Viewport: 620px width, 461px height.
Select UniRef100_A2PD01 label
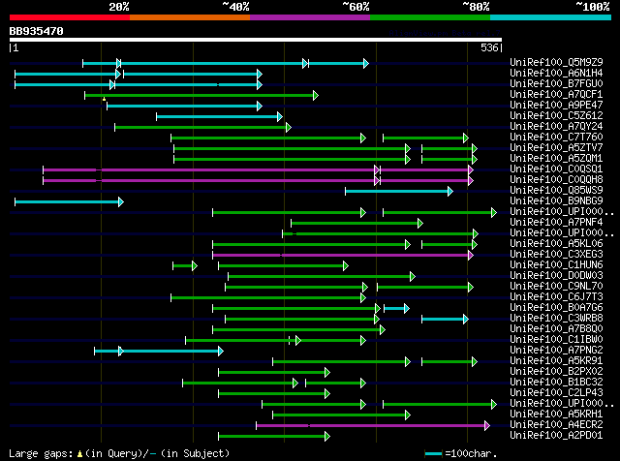(x=556, y=436)
